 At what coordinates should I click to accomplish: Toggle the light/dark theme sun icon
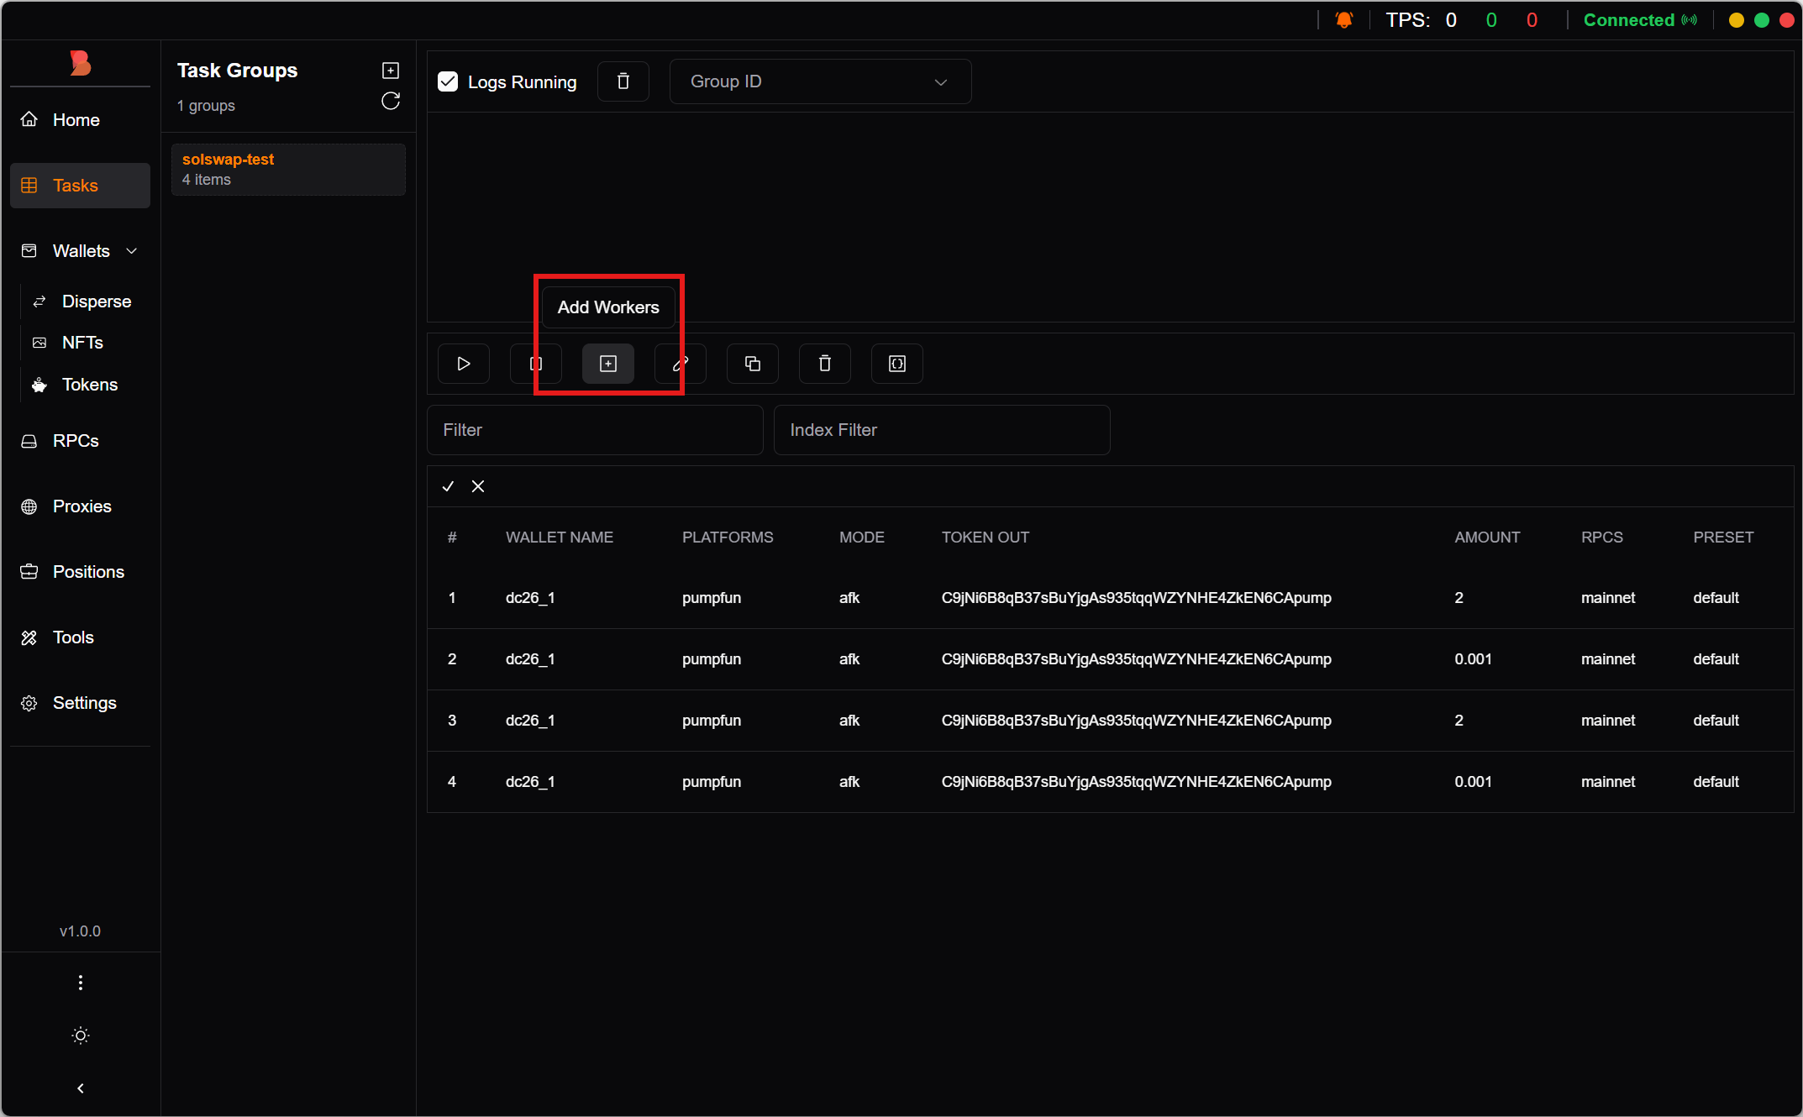[x=81, y=1036]
